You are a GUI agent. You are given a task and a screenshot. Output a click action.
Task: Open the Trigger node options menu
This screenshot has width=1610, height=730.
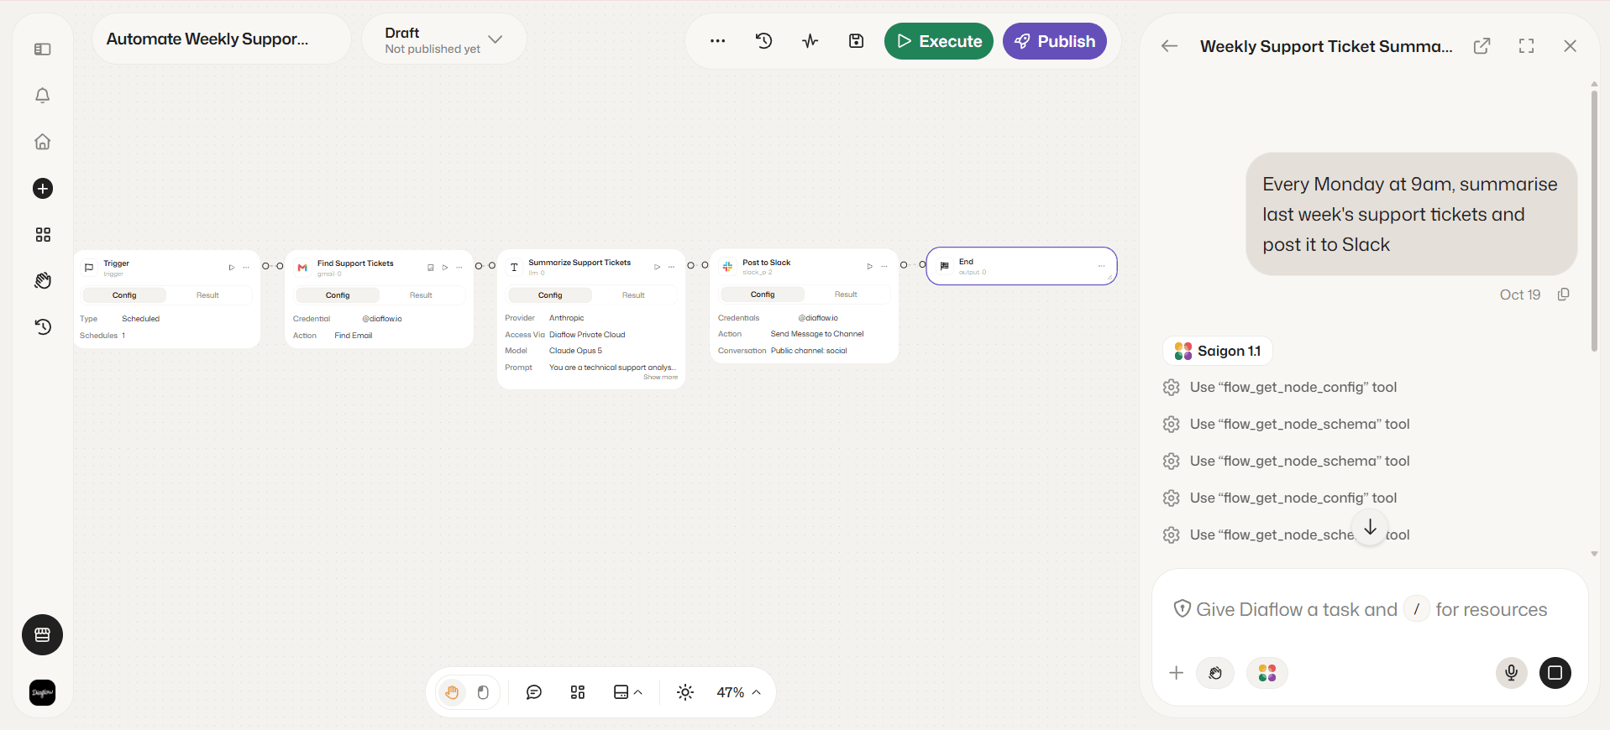point(246,268)
